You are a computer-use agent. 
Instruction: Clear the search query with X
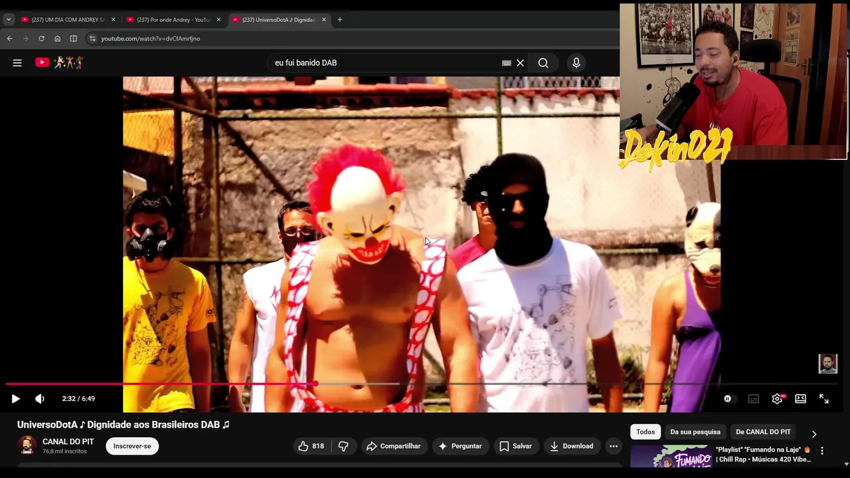(x=520, y=62)
